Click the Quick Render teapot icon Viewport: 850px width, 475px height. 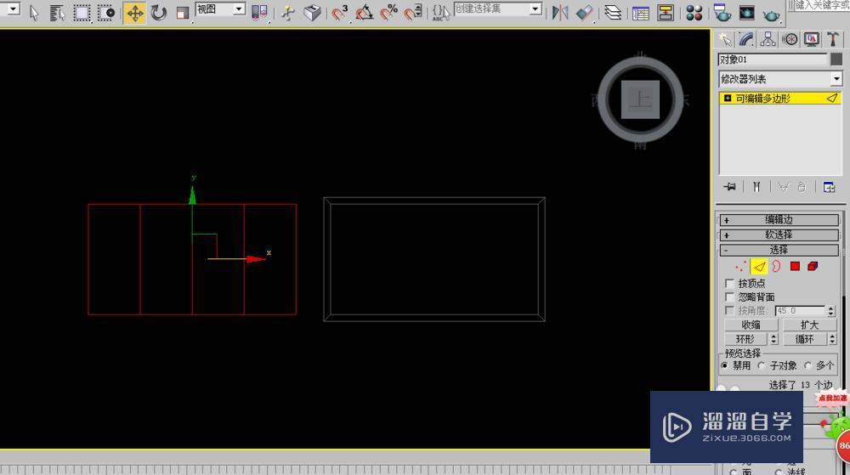tap(771, 14)
